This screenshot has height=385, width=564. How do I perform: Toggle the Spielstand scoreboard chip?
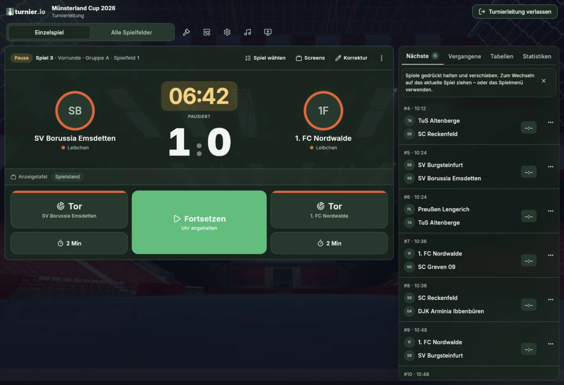(x=67, y=177)
